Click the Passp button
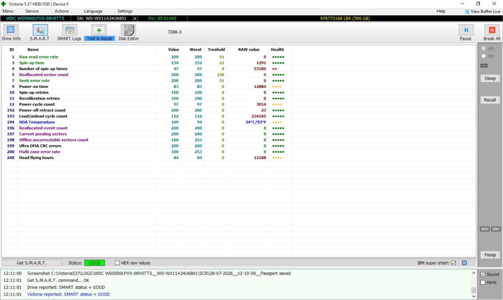Viewport: 503px width, 300px height. point(490,255)
